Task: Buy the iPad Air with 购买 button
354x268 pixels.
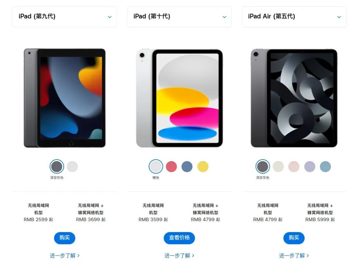Action: (x=294, y=238)
